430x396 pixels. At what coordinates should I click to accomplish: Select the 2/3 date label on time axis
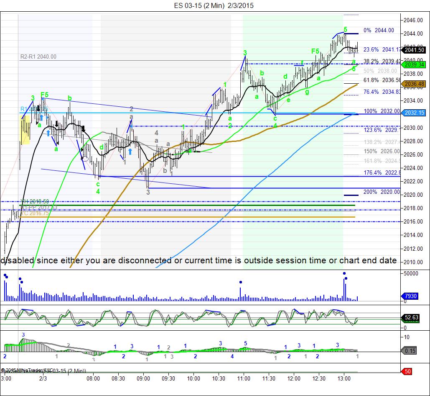(x=43, y=379)
